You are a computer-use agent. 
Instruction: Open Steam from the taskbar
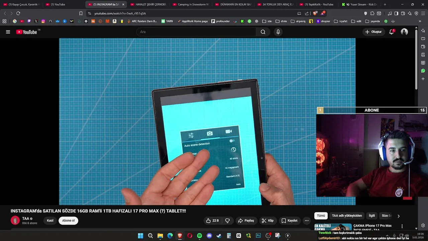pyautogui.click(x=219, y=236)
